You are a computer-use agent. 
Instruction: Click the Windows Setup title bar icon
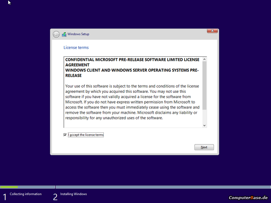point(64,34)
